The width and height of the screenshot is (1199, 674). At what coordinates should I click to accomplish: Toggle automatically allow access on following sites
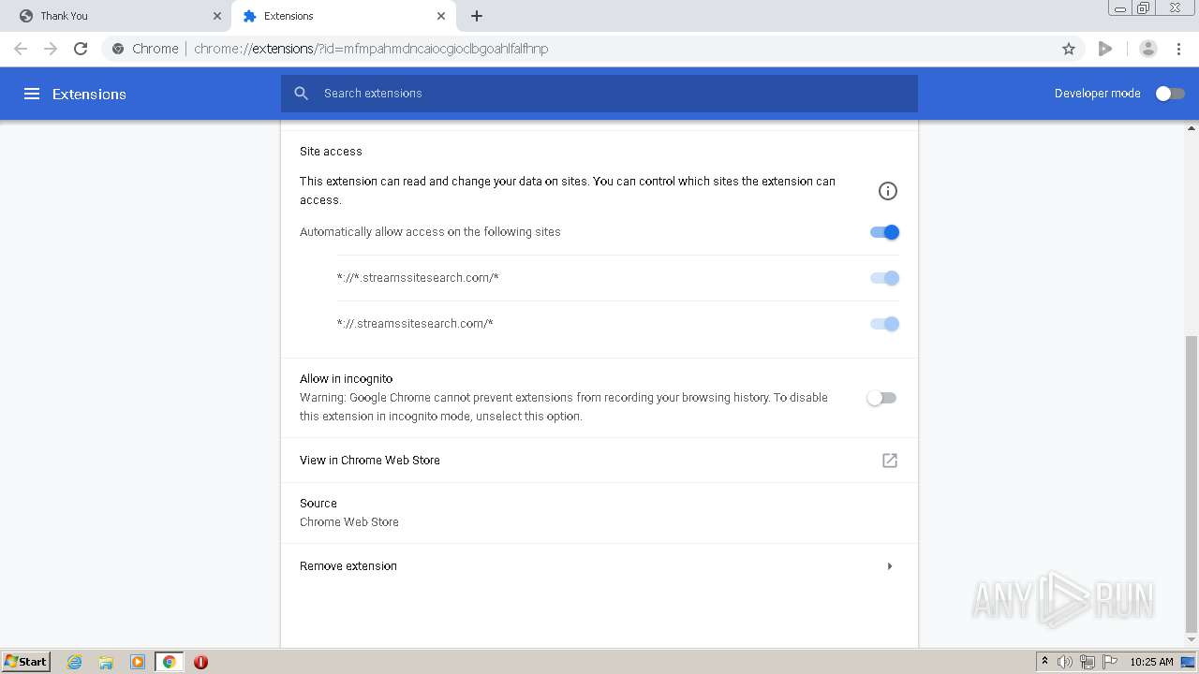point(884,232)
